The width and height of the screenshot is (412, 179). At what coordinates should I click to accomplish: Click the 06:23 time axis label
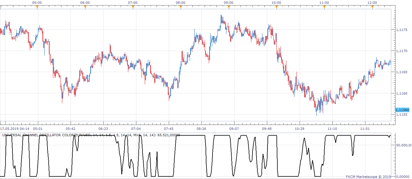[103, 129]
